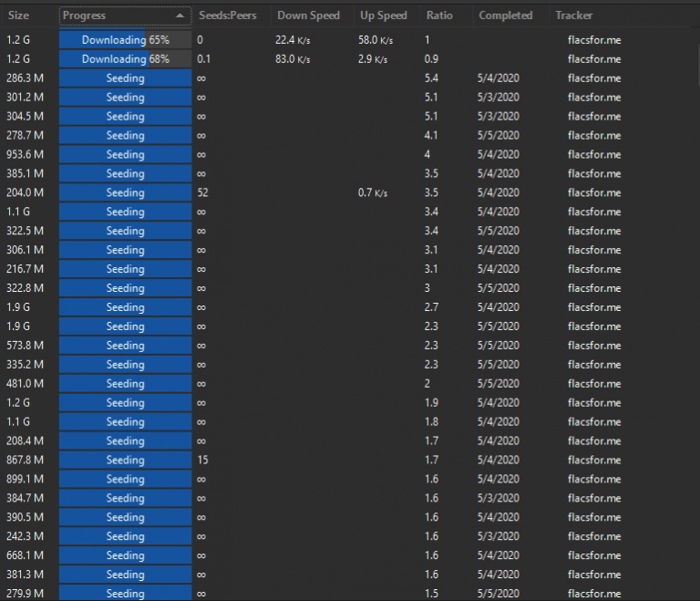Click the 0.7 K/s upload speed cell
The height and width of the screenshot is (601, 700).
point(373,192)
